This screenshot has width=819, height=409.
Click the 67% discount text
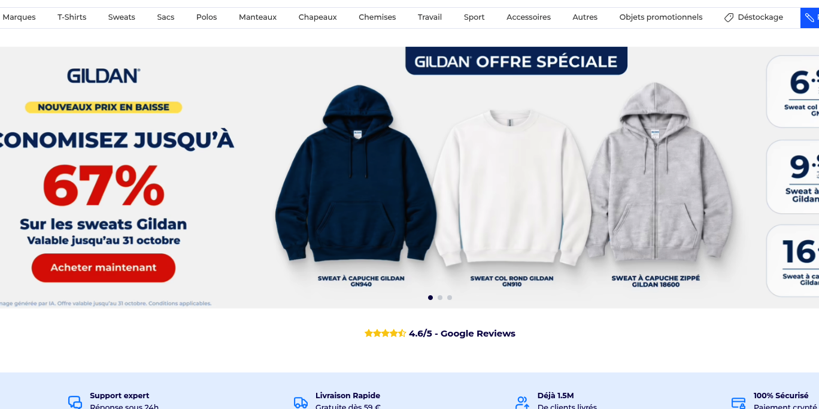coord(104,184)
